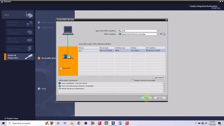Open Visualization portal section
This screenshot has width=224, height=126.
coord(20,49)
